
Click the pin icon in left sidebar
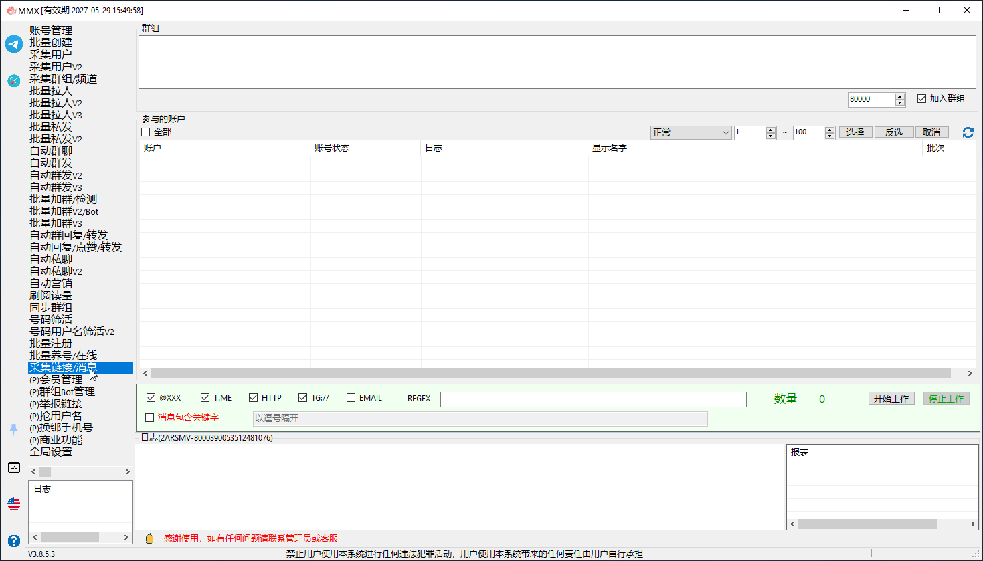click(13, 429)
